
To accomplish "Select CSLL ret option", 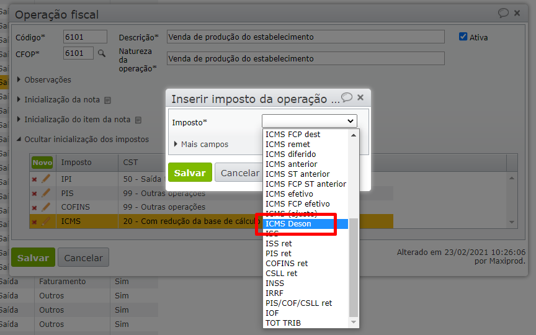I will 306,273.
